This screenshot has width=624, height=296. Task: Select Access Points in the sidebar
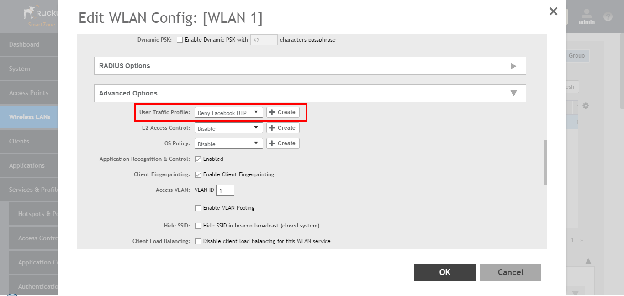point(28,93)
